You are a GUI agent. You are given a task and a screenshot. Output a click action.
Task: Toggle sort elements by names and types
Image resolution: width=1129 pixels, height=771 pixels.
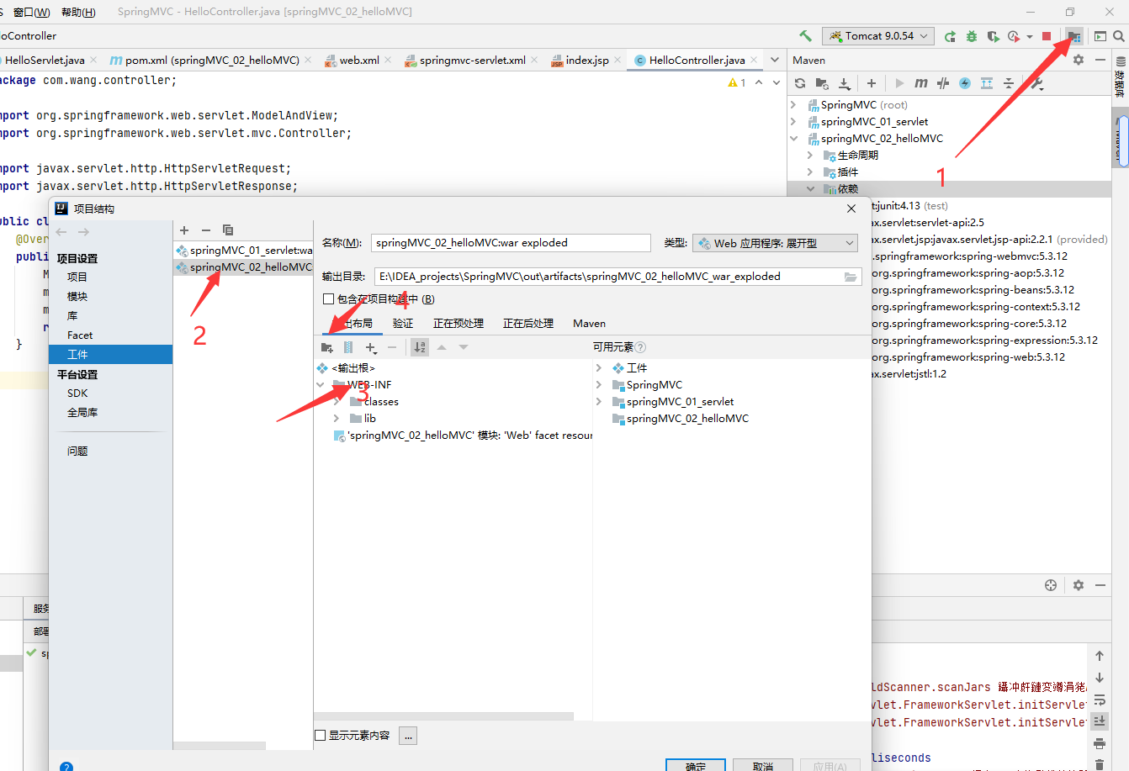pos(420,347)
